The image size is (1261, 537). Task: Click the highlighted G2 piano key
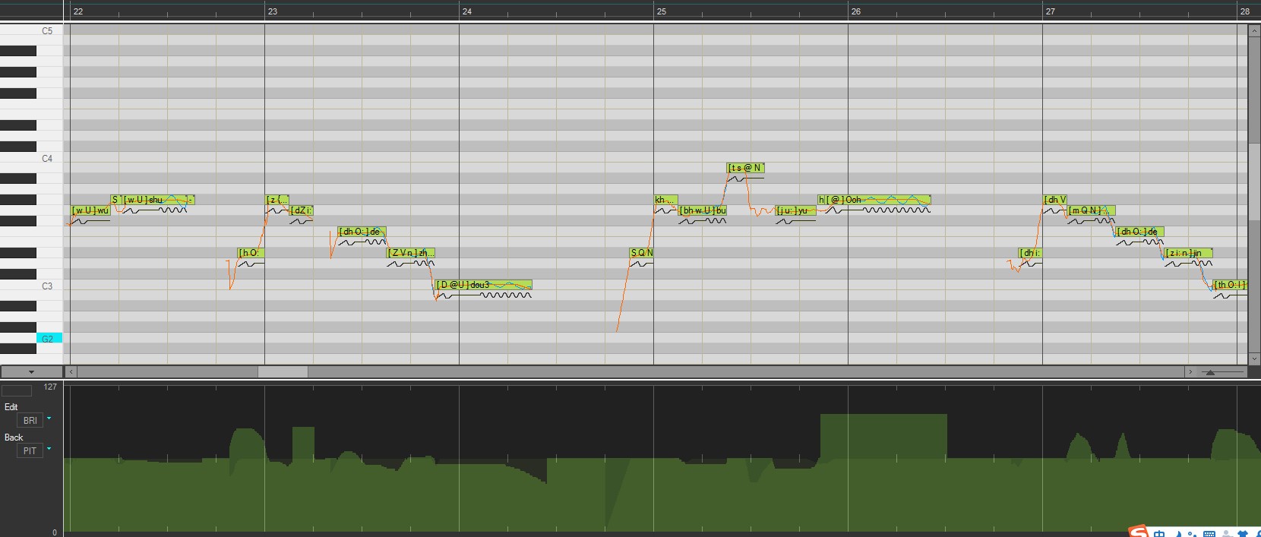pyautogui.click(x=49, y=338)
